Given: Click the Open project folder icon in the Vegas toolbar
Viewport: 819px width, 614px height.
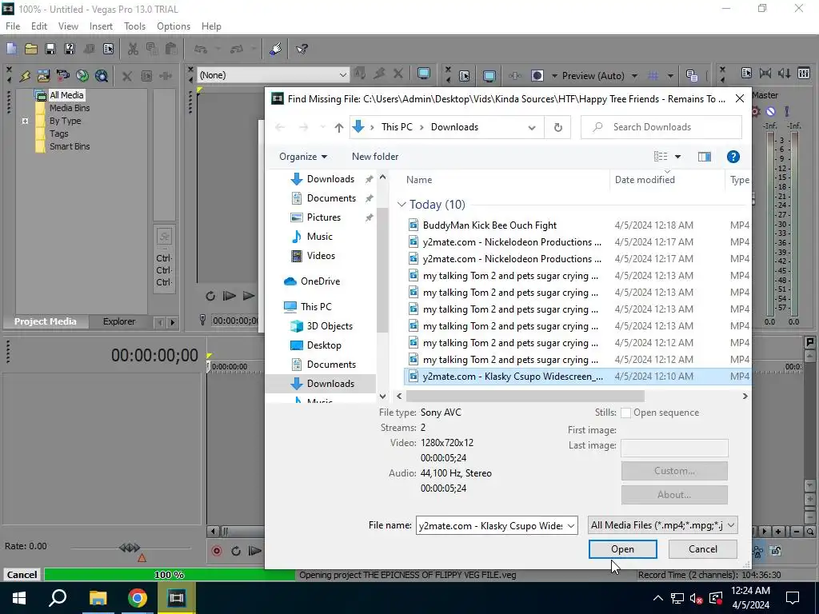Looking at the screenshot, I should tap(31, 49).
